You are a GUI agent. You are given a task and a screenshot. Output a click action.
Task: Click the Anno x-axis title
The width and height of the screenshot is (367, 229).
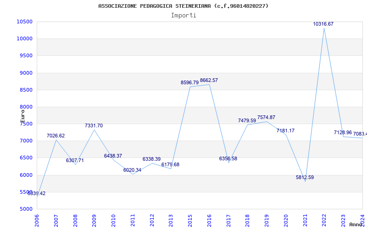coord(356,224)
